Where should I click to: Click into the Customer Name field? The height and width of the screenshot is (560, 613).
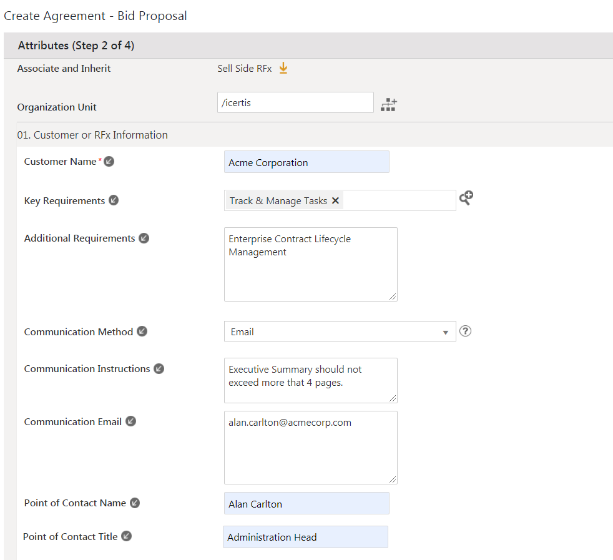click(x=306, y=162)
